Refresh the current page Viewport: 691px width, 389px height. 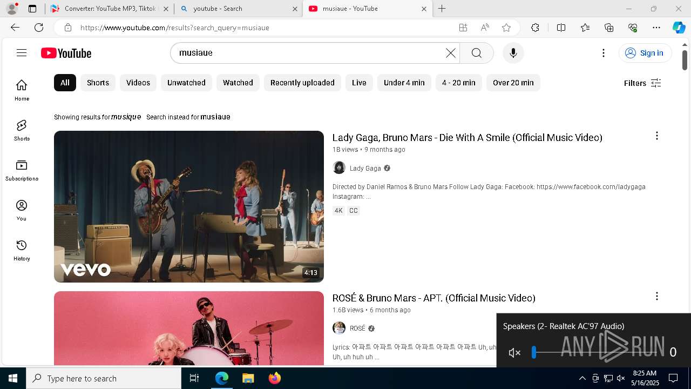[39, 28]
